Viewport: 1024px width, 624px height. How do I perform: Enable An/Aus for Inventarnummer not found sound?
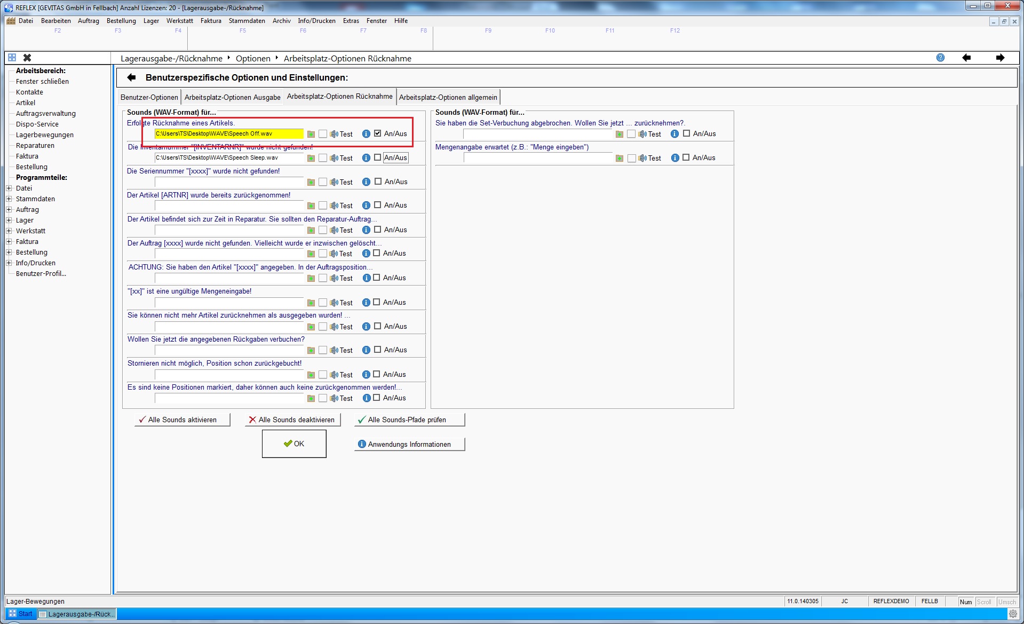click(378, 157)
